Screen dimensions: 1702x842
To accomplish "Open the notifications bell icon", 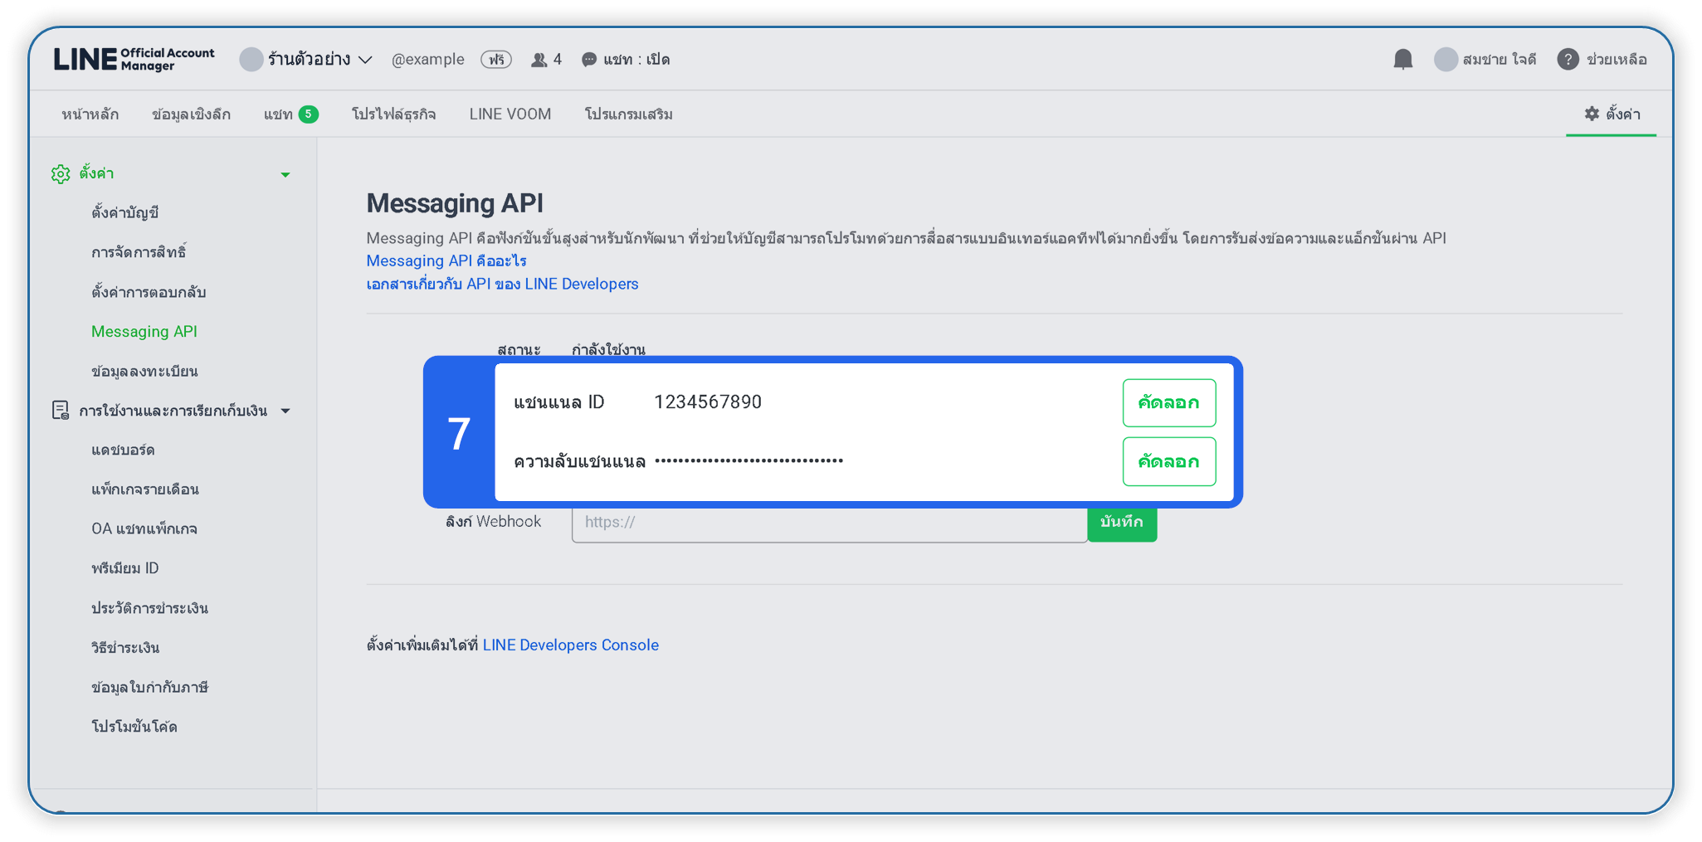I will tap(1402, 60).
